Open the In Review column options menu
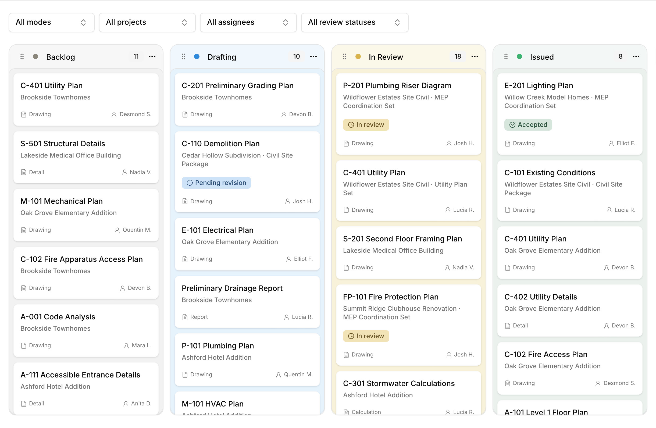The image size is (656, 428). pos(475,56)
